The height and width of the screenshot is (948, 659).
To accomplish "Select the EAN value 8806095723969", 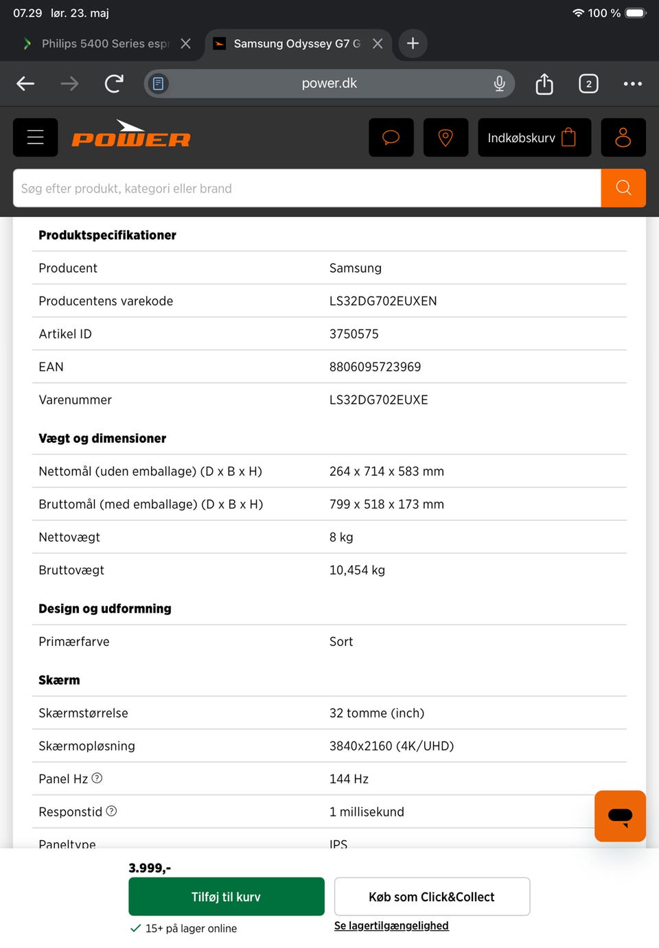I will pos(375,367).
